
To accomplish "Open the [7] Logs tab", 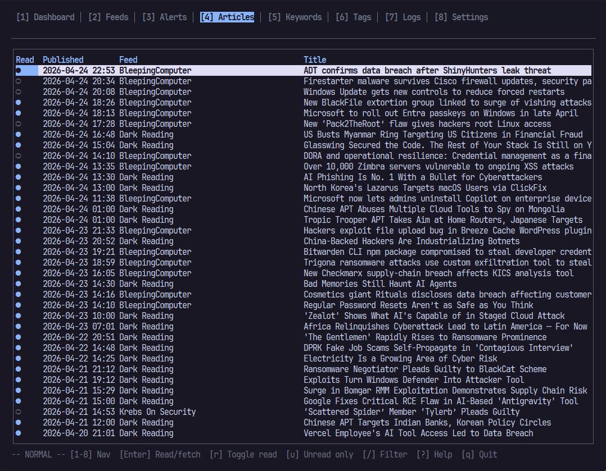I will pos(403,17).
